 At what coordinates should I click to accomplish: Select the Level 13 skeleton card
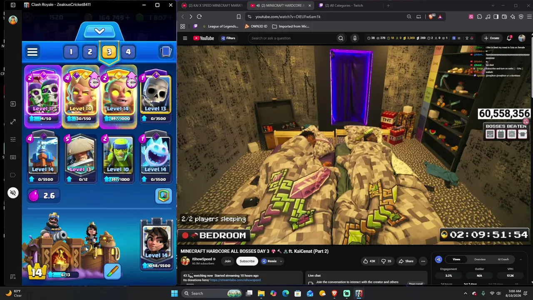click(155, 97)
